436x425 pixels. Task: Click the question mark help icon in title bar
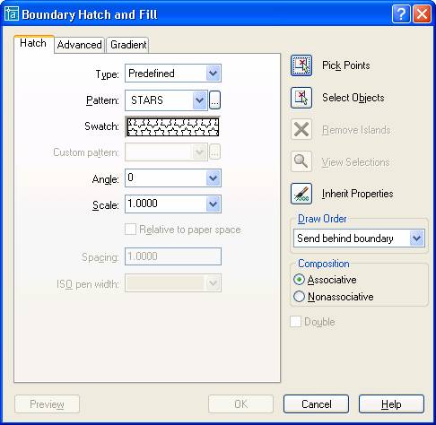pos(401,14)
